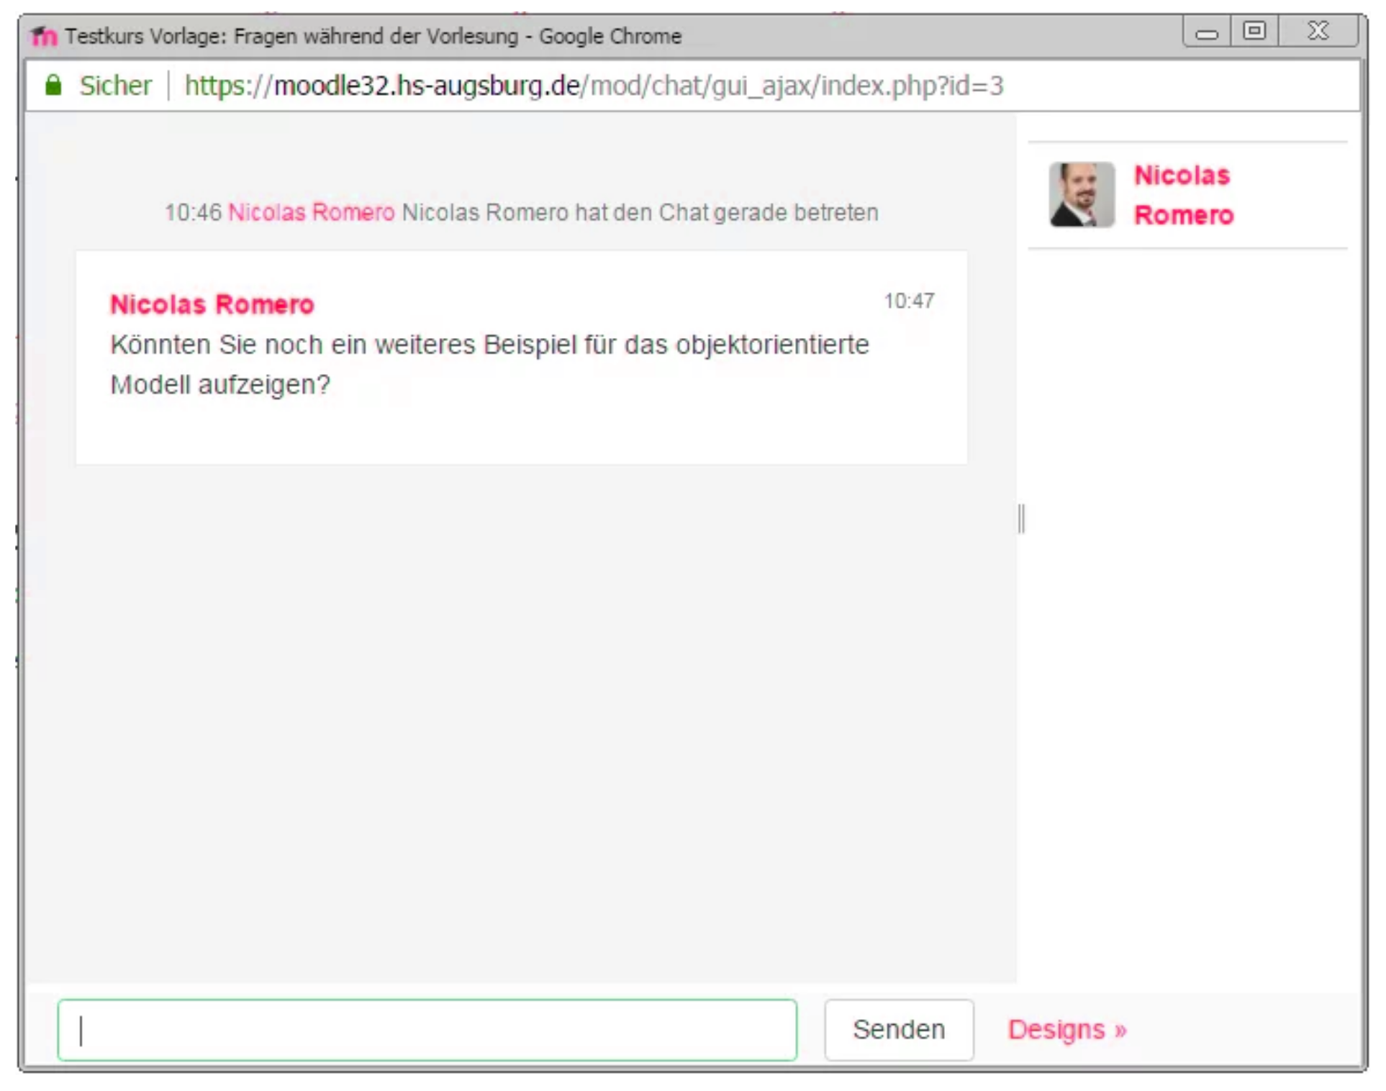Click into the empty message input box
Screen dimensions: 1386x1091
(428, 1030)
